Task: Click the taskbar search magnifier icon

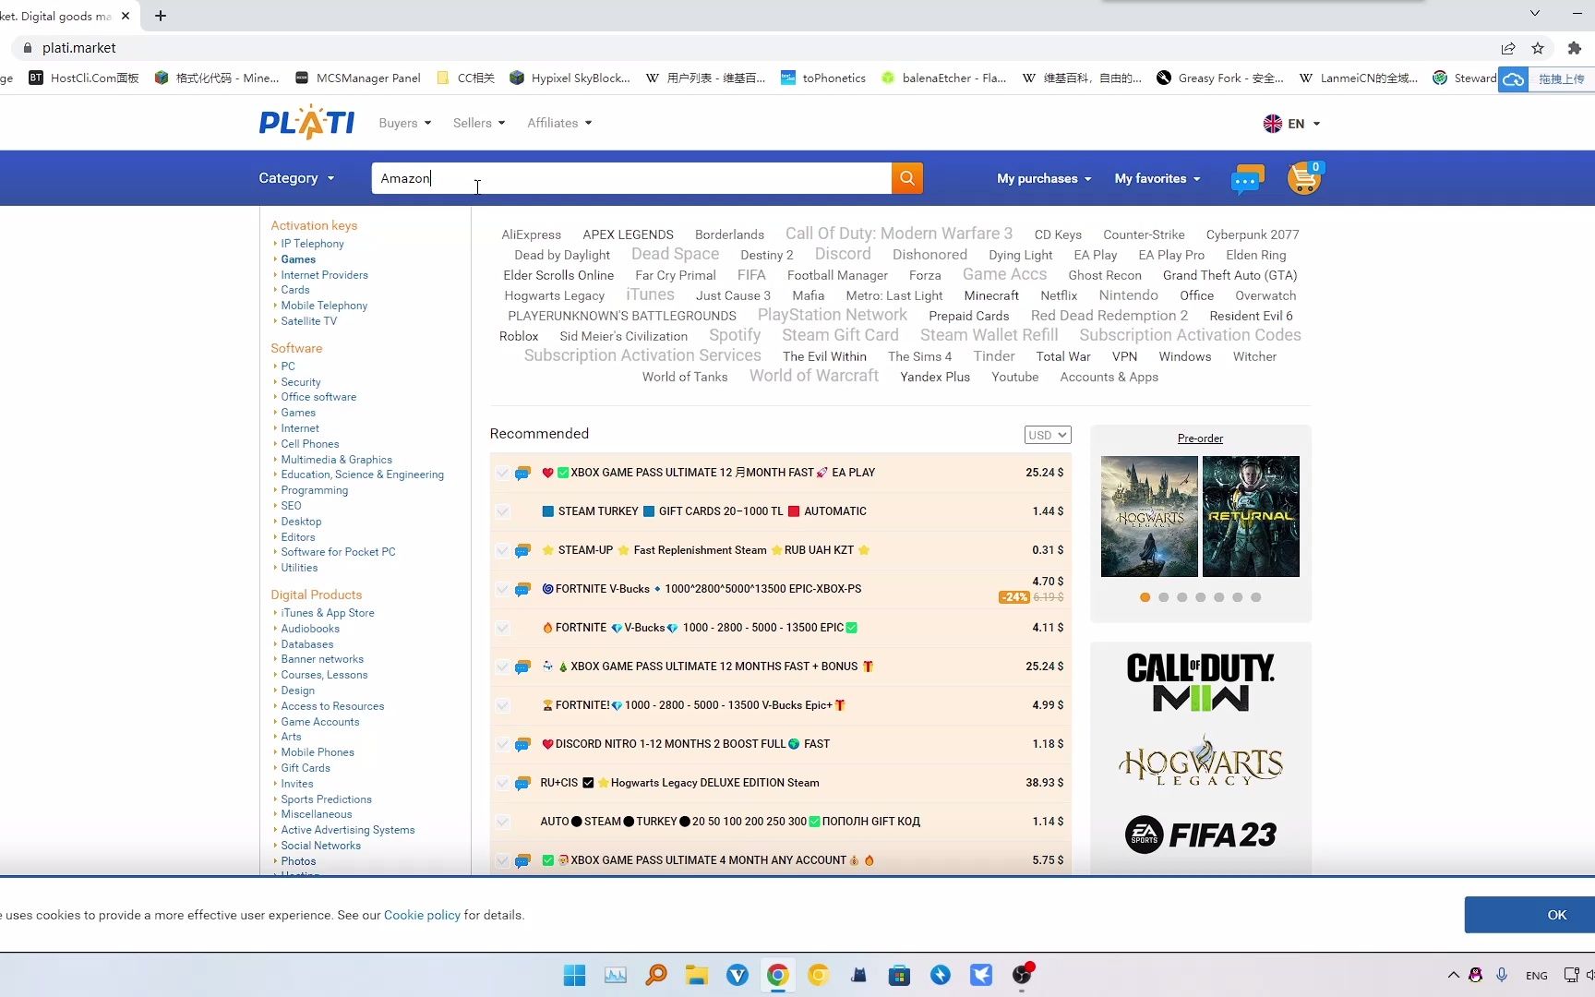Action: (x=655, y=975)
